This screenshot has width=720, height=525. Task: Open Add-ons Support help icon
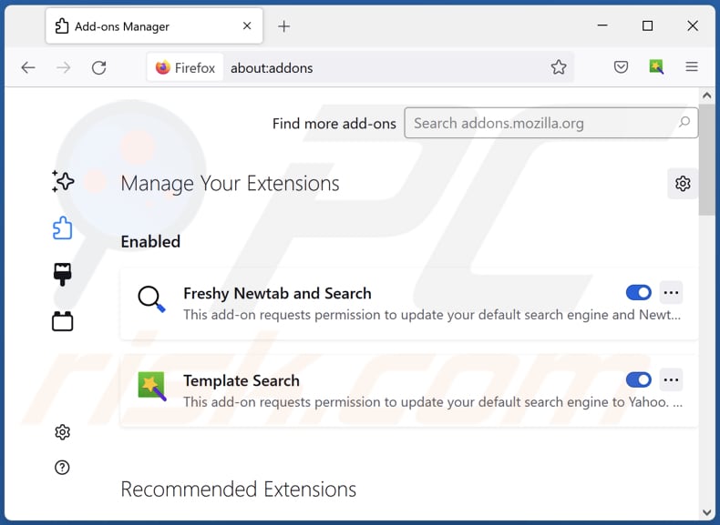coord(62,468)
